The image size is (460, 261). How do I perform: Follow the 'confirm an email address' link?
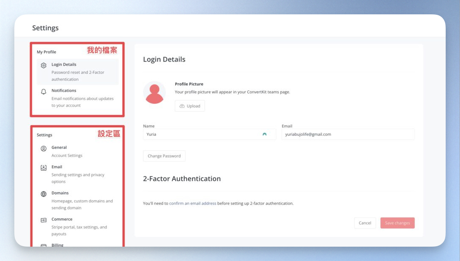point(193,203)
